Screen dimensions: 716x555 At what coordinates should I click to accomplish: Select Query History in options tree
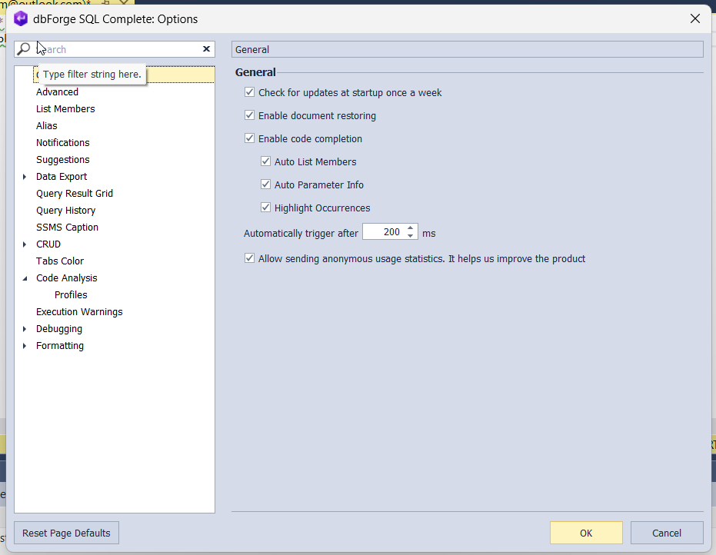click(x=65, y=211)
